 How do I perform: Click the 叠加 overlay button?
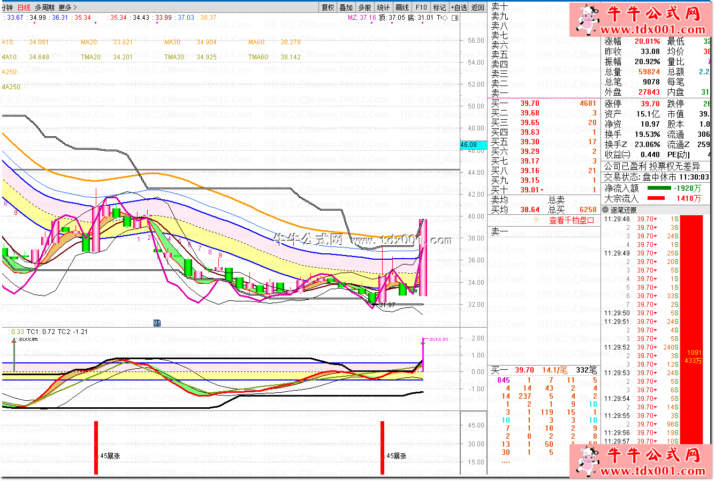pos(346,7)
